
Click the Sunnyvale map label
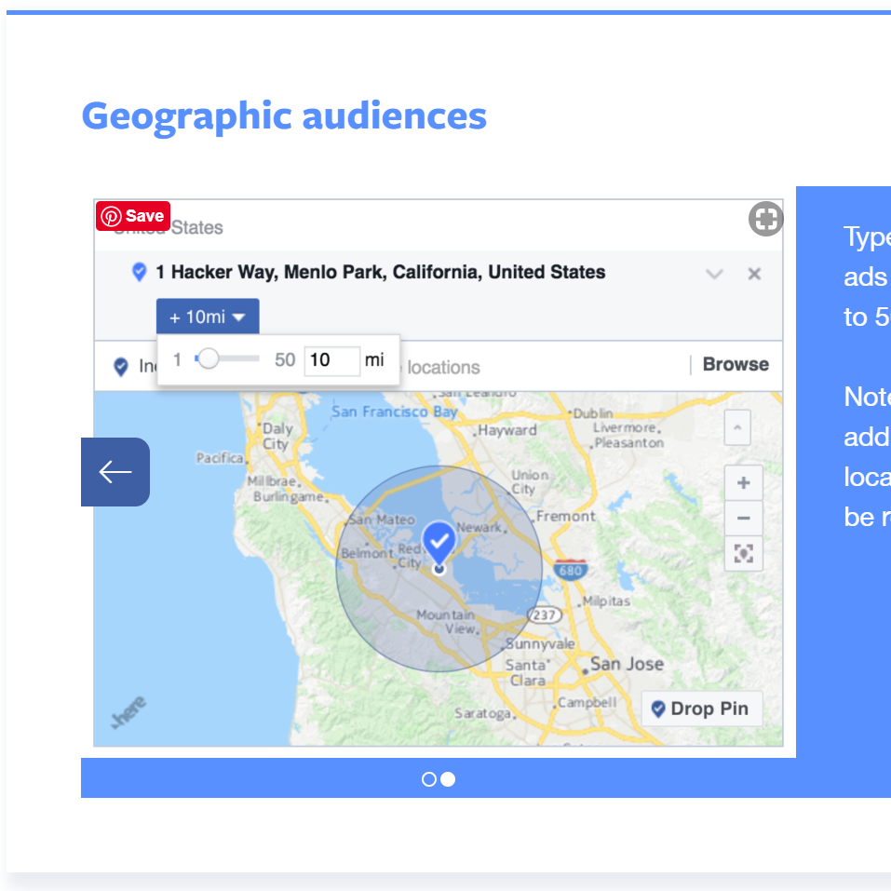(540, 643)
